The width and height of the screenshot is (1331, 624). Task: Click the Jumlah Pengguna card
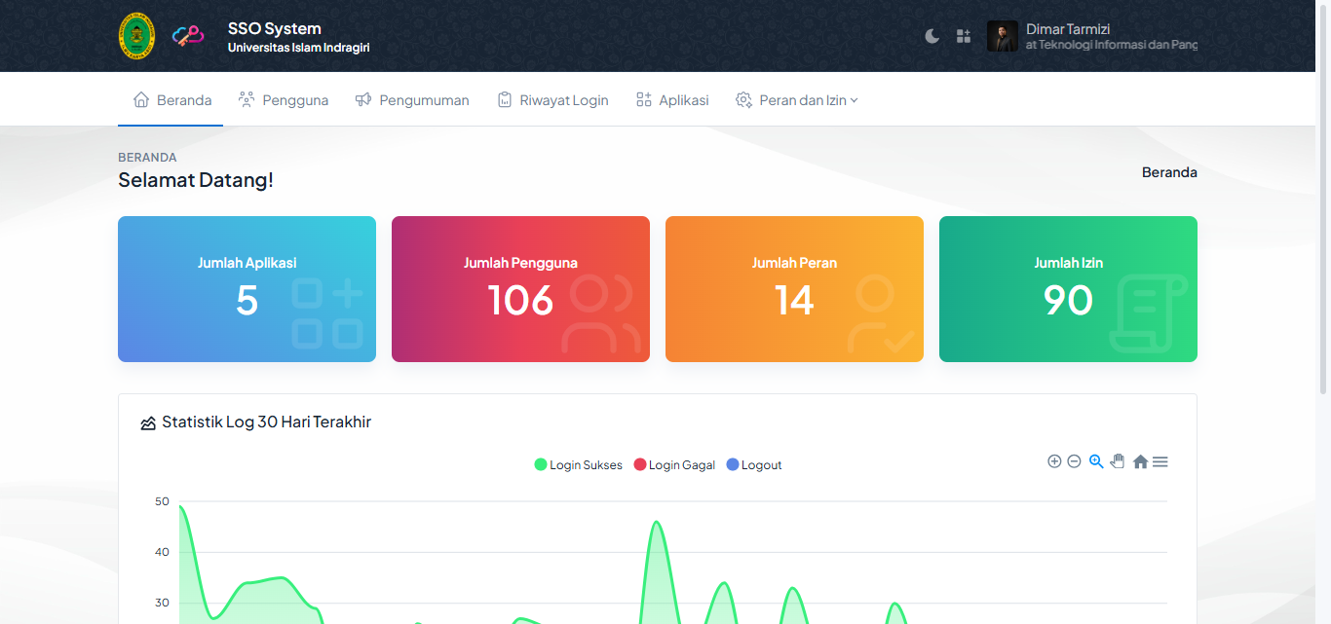click(520, 289)
